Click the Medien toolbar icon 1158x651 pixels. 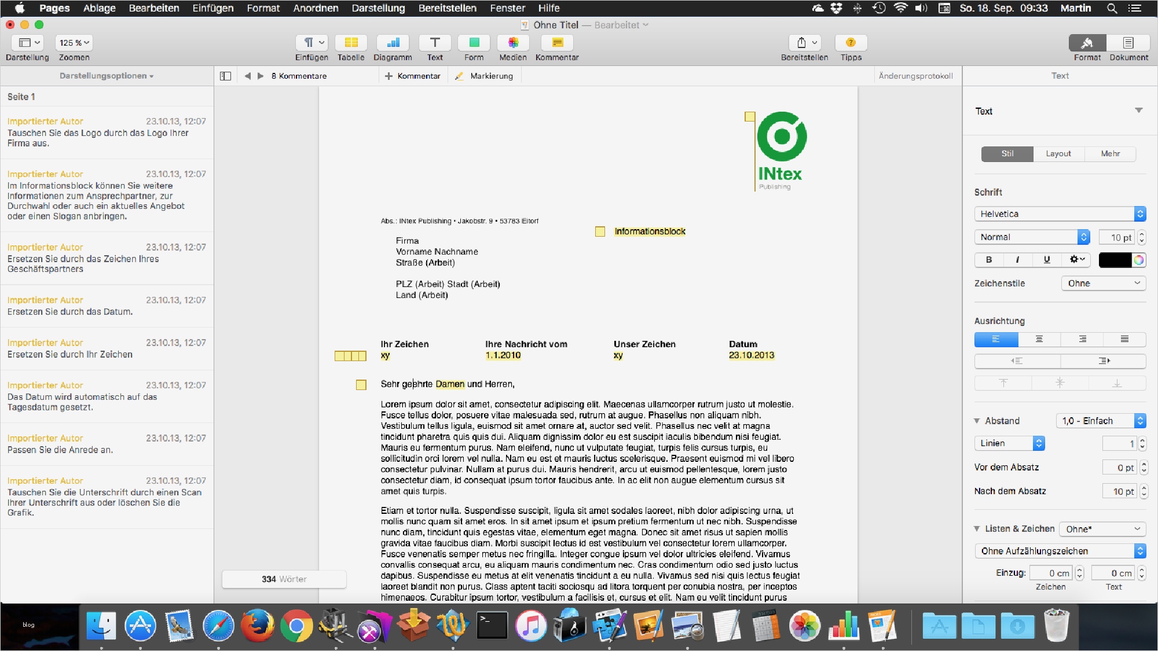[x=513, y=43]
